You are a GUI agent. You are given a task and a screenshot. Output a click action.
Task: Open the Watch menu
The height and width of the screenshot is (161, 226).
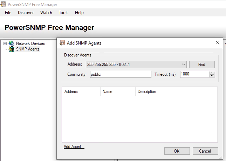46,13
